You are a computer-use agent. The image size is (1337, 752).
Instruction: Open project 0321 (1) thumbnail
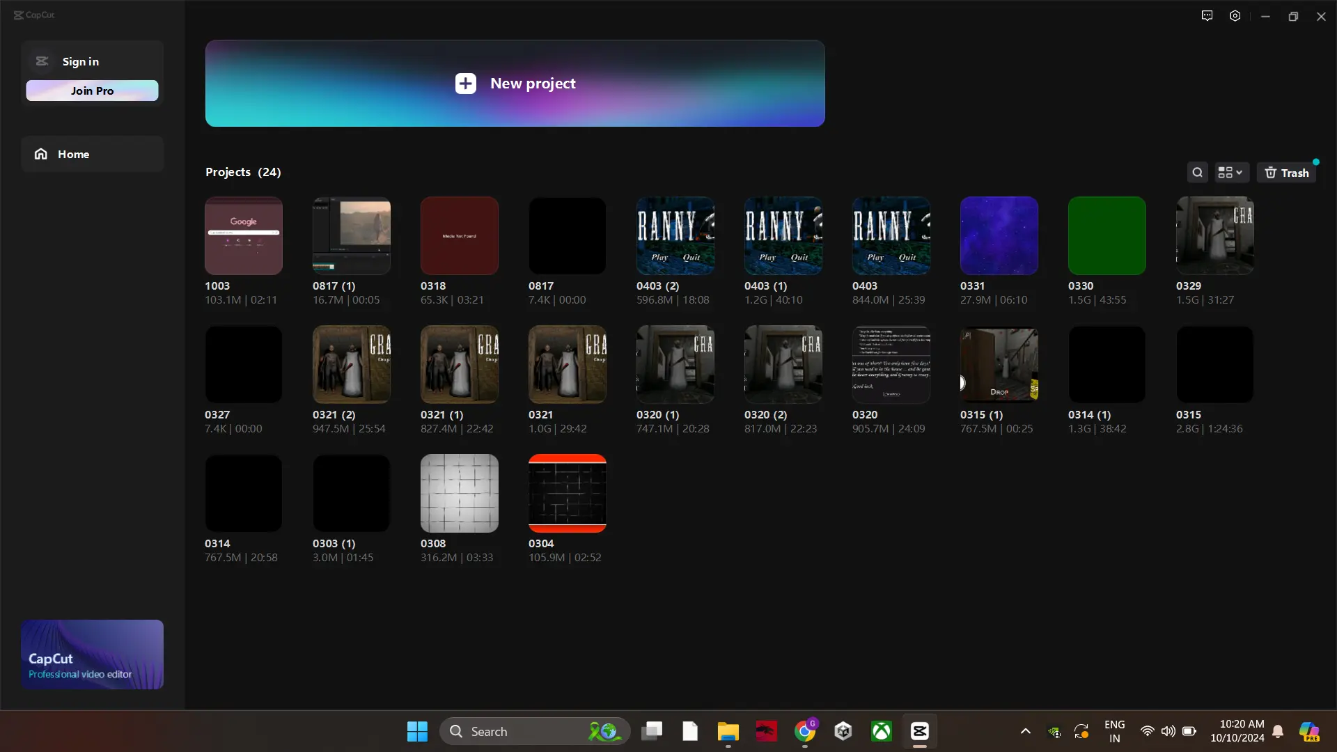pyautogui.click(x=460, y=364)
